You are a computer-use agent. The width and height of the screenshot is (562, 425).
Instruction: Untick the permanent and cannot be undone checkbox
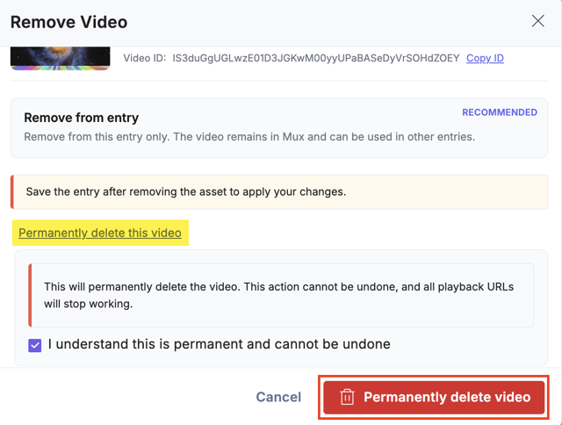(35, 345)
